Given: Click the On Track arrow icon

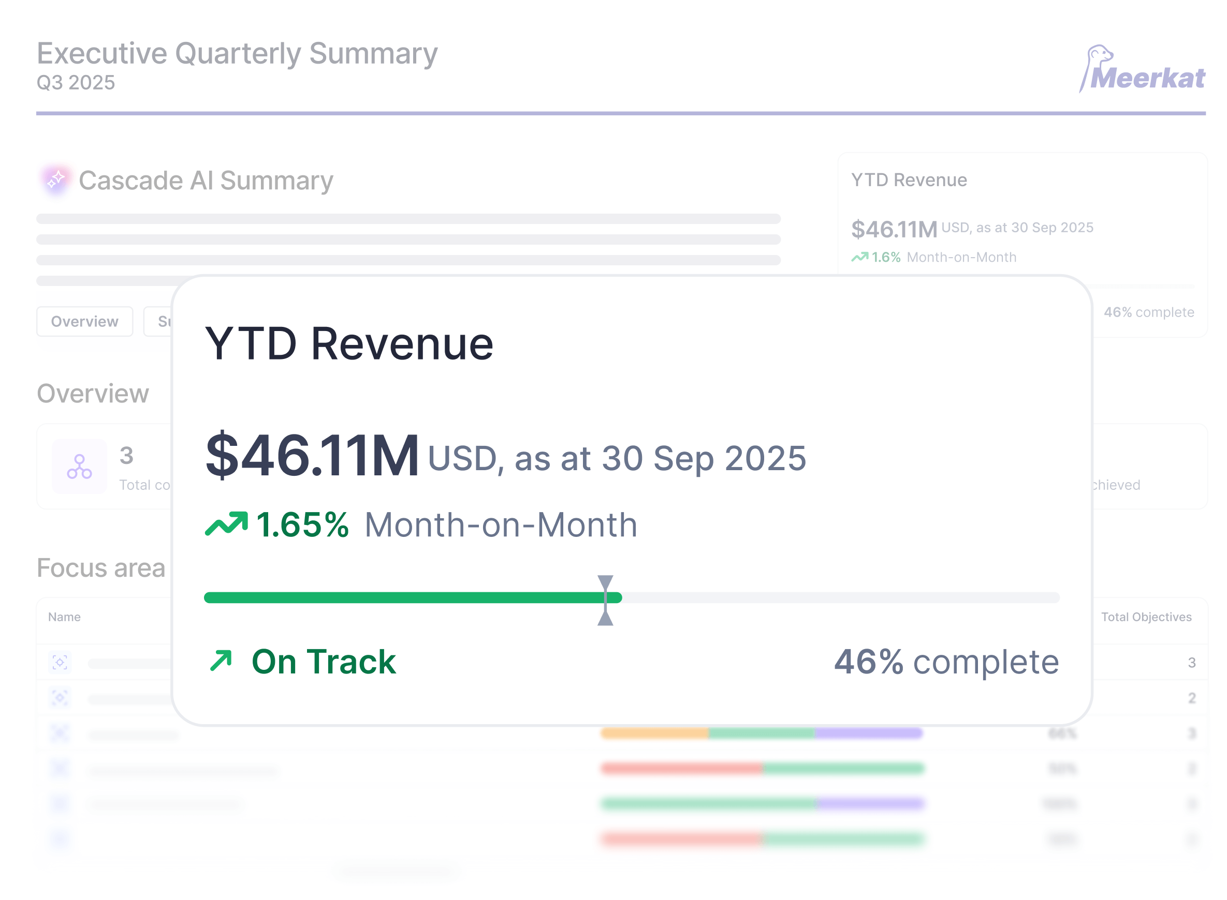Looking at the screenshot, I should (x=221, y=661).
